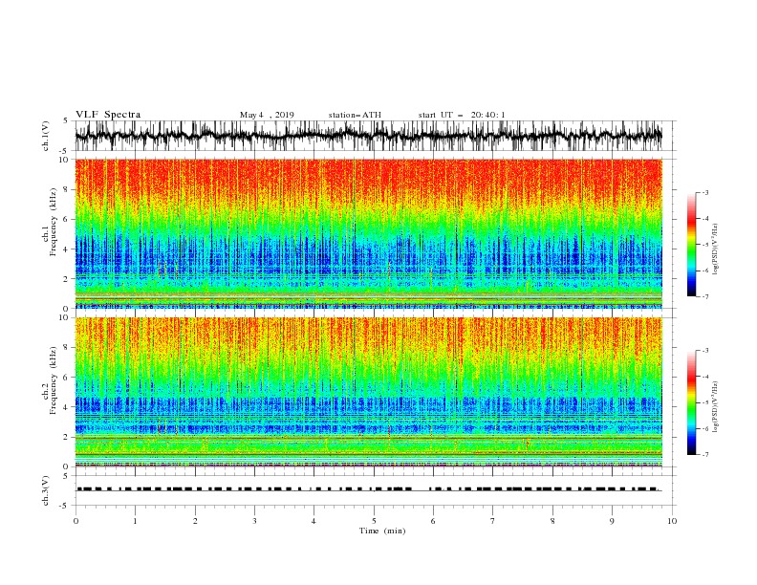Image resolution: width=757 pixels, height=585 pixels.
Task: Click the time axis tick label "3"
Action: coord(254,521)
